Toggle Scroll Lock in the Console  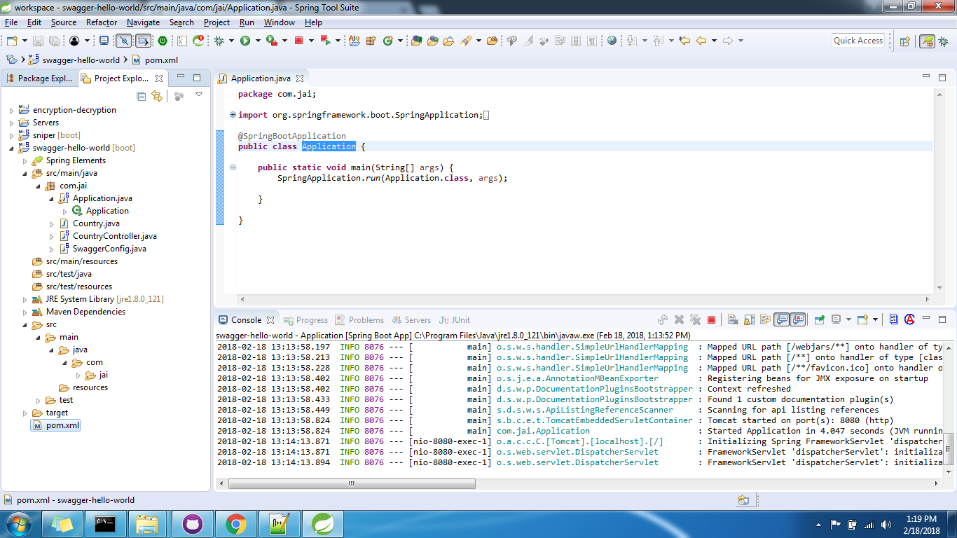(x=749, y=320)
